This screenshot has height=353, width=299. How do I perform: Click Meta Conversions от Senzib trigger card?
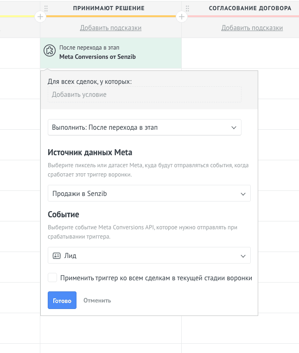111,53
